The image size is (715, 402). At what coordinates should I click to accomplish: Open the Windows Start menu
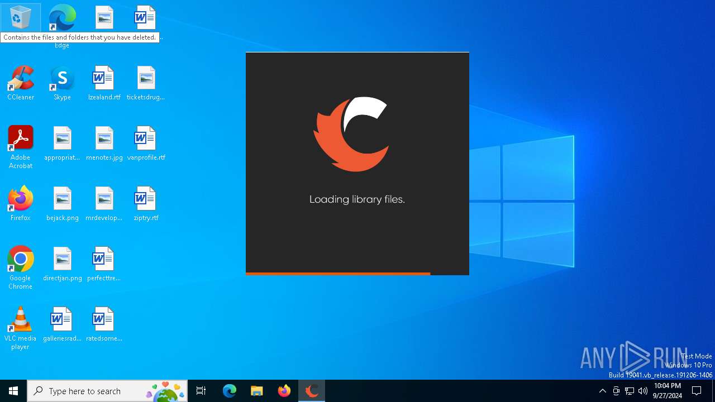13,391
